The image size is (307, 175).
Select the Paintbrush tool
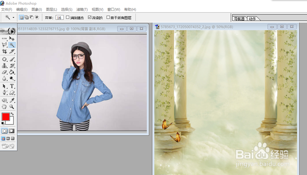[12, 59]
